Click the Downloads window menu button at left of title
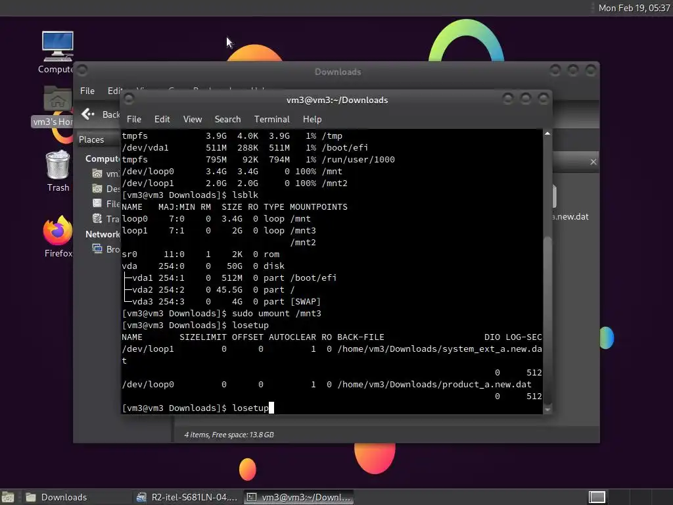 (82, 70)
